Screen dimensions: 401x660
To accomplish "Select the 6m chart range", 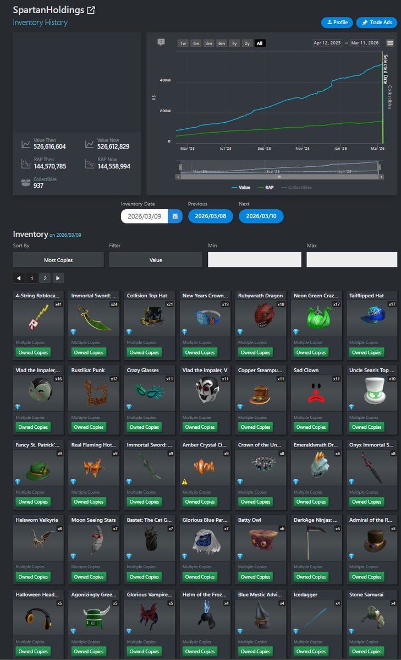I will coord(221,43).
